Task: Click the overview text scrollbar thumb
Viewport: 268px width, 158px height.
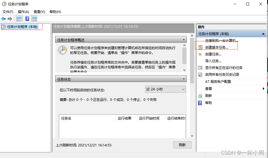Action: tap(184, 56)
